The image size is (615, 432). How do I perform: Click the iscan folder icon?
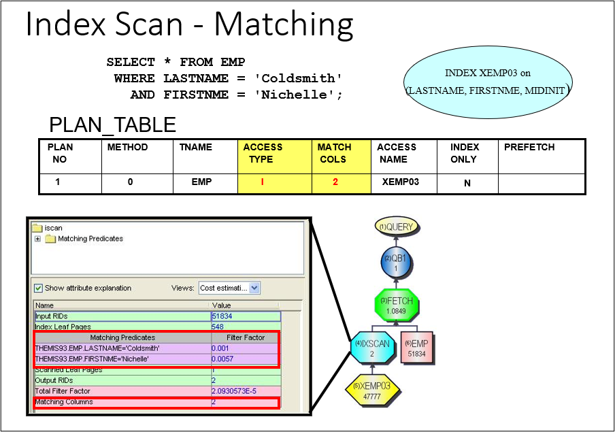tap(37, 229)
